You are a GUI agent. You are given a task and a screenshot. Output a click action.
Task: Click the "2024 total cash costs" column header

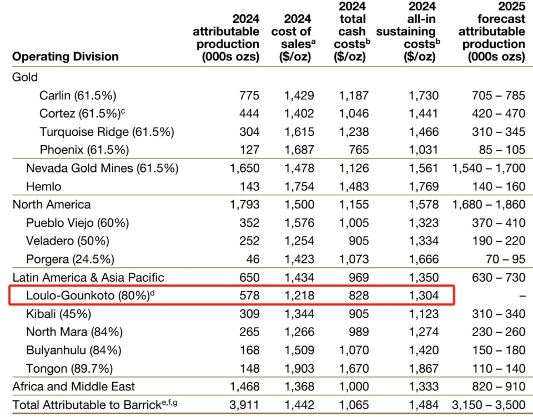point(352,32)
